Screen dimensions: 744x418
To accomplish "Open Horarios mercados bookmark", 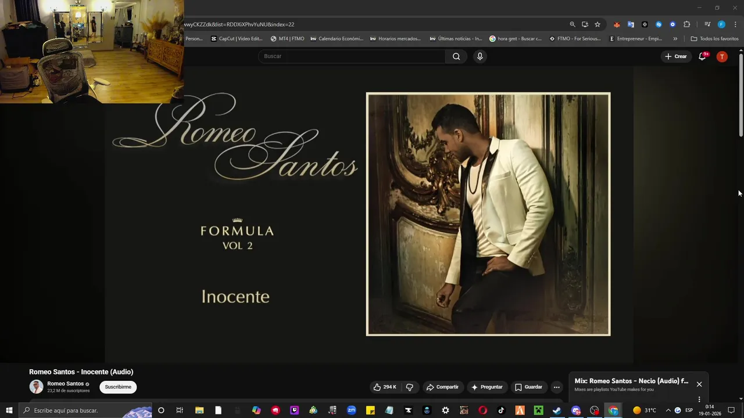I will coord(395,39).
